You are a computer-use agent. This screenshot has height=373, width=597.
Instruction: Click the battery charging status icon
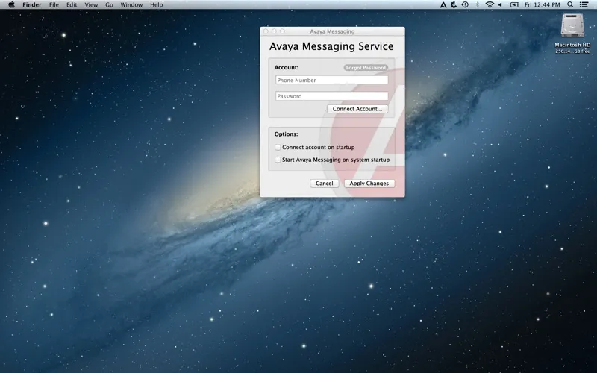point(514,4)
